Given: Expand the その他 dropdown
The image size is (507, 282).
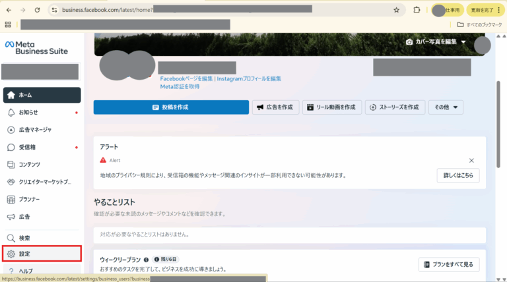Looking at the screenshot, I should [446, 107].
